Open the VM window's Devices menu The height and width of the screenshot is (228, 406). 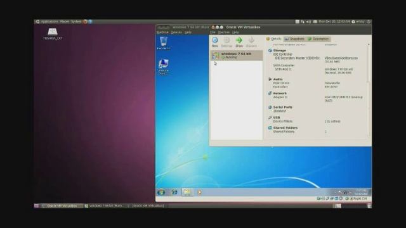176,32
